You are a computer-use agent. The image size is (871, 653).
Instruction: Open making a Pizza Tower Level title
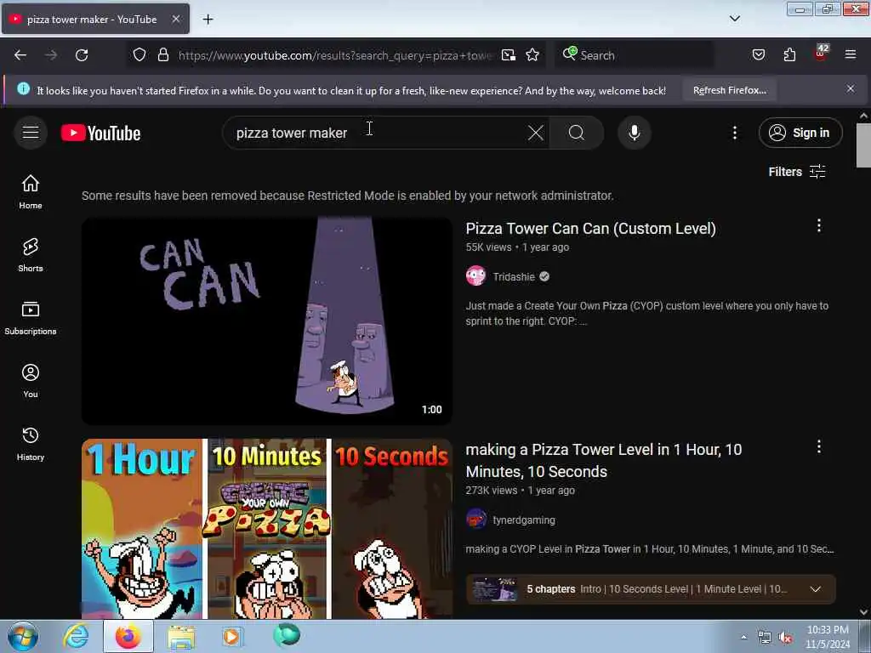604,460
